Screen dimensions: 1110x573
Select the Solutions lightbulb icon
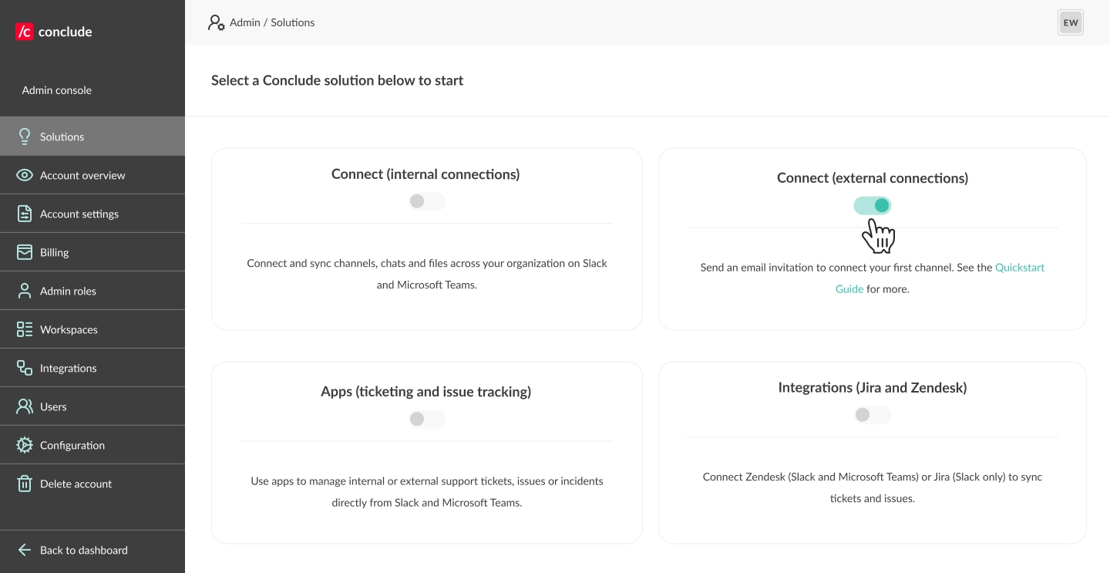pyautogui.click(x=24, y=137)
